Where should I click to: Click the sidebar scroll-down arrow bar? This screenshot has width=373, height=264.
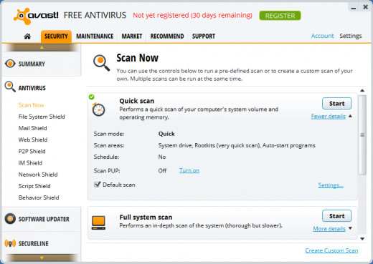coord(42,258)
